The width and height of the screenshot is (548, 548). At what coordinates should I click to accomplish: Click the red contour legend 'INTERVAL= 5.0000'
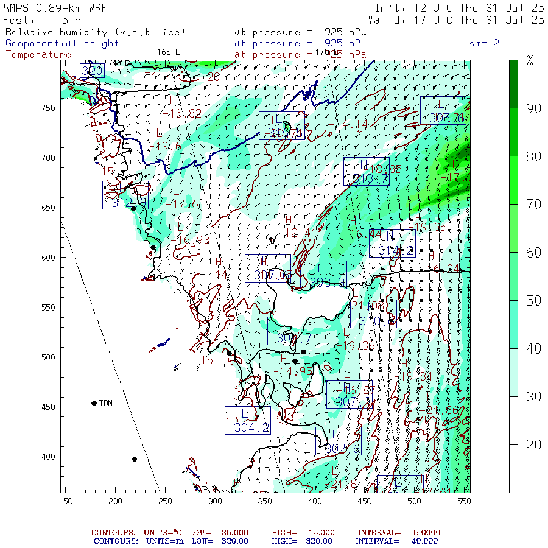click(x=399, y=533)
